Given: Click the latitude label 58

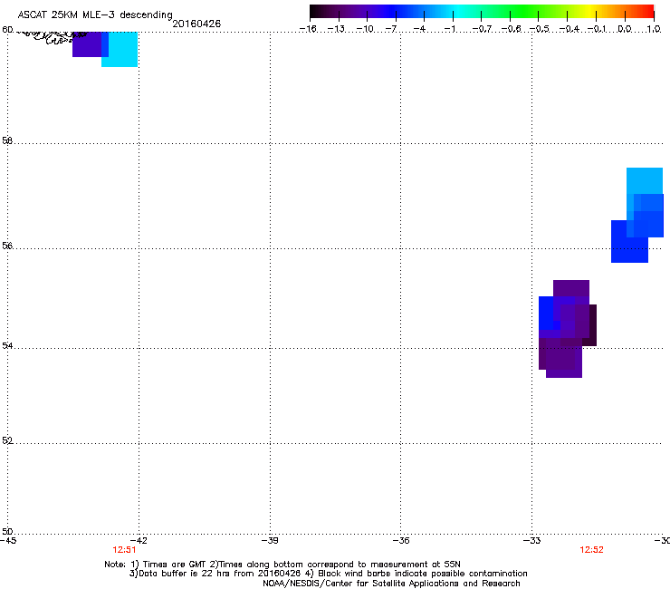Looking at the screenshot, I should coord(7,140).
